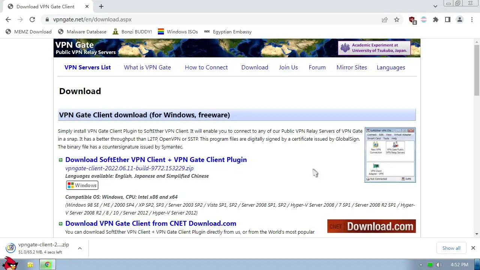The image size is (480, 270).
Task: Click the Download page heading
Action: [x=80, y=91]
